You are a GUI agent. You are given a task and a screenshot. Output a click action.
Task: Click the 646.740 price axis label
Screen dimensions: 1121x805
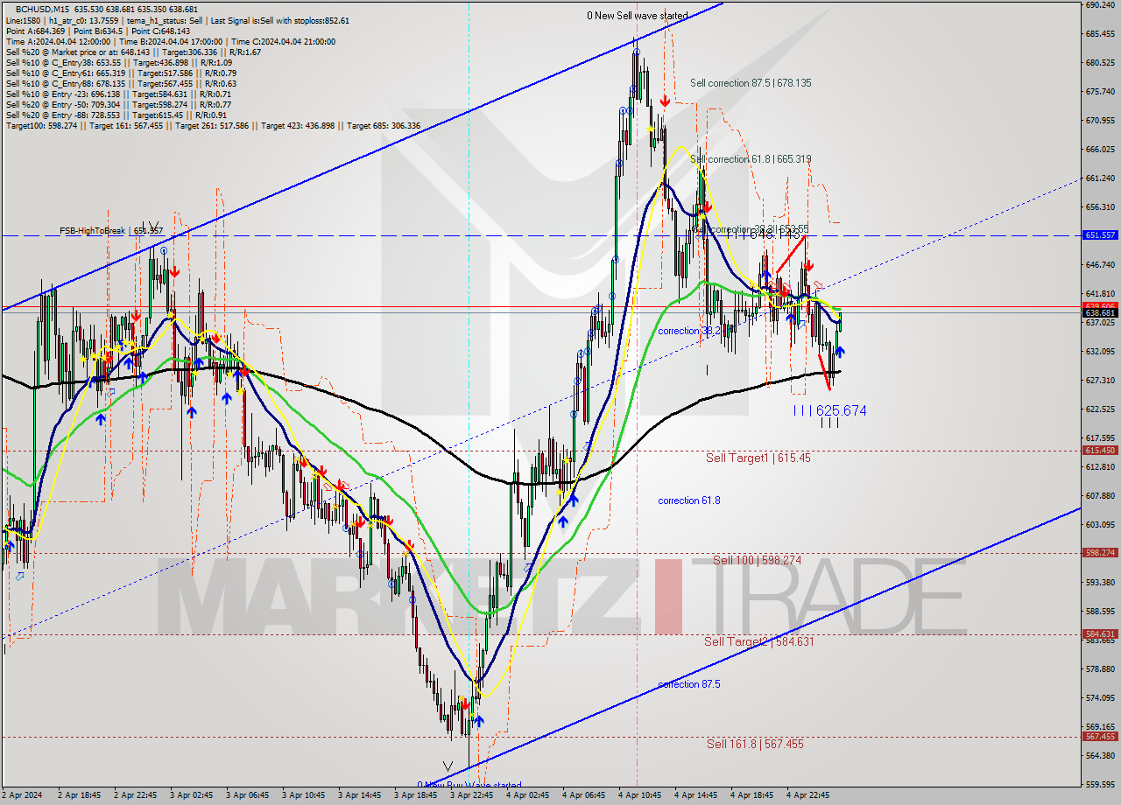point(1100,264)
